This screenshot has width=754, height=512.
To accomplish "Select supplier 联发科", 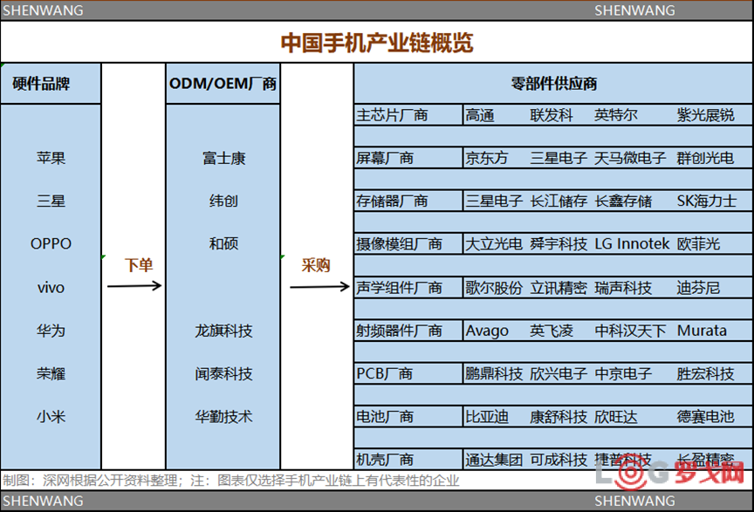I will pos(552,115).
